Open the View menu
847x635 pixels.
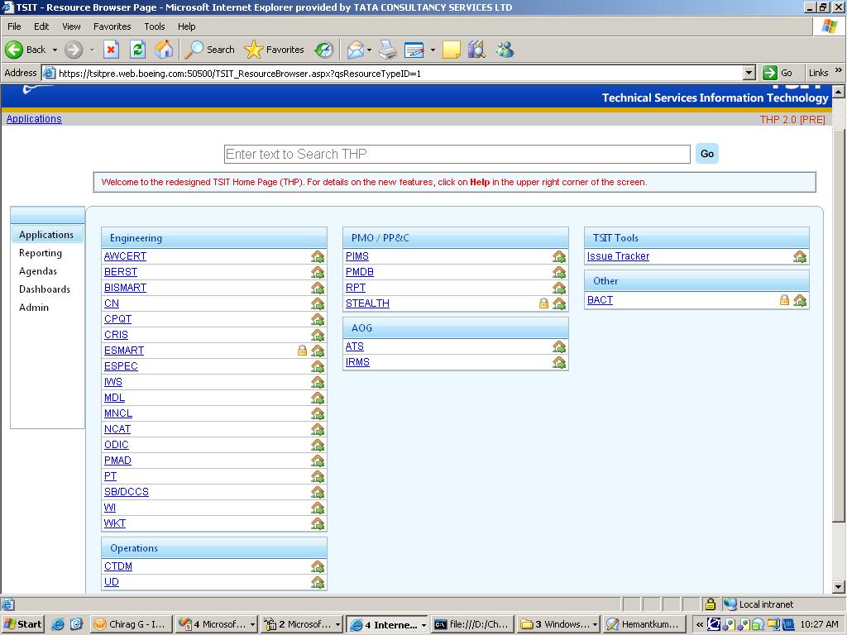point(71,26)
